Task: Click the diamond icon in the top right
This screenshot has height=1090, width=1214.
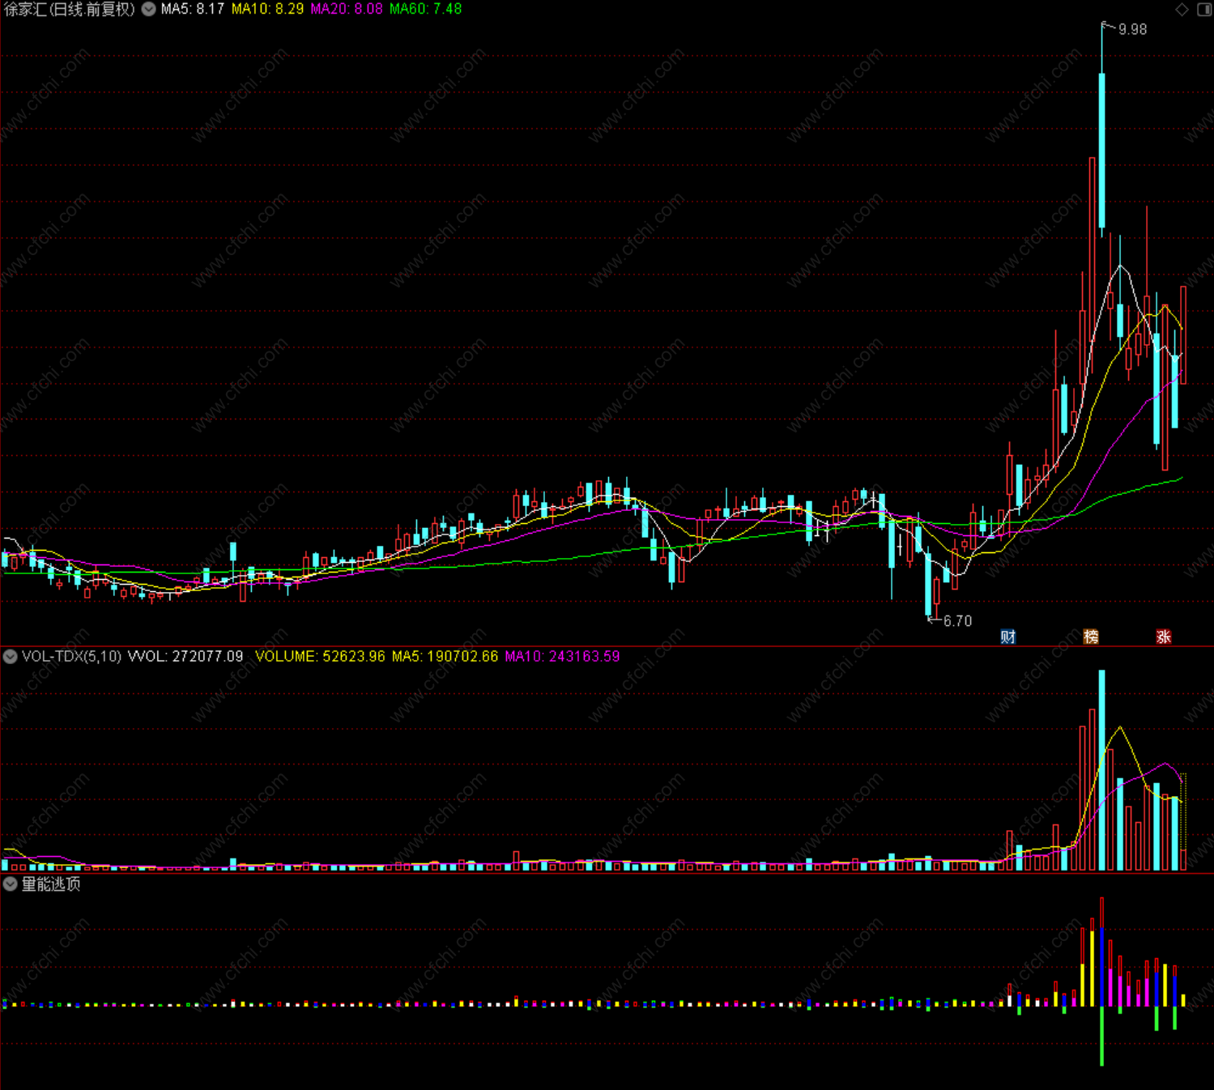Action: click(1182, 10)
